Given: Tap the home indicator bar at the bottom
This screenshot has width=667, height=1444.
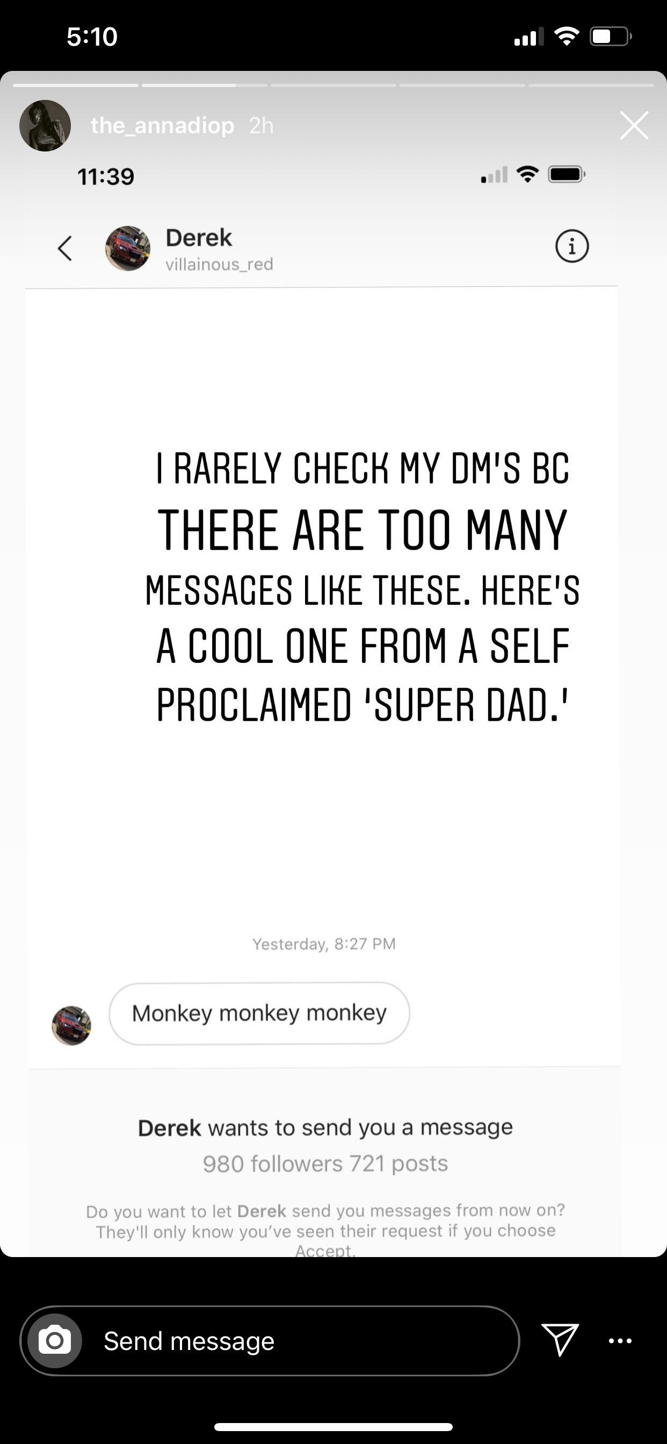Looking at the screenshot, I should click(334, 1427).
